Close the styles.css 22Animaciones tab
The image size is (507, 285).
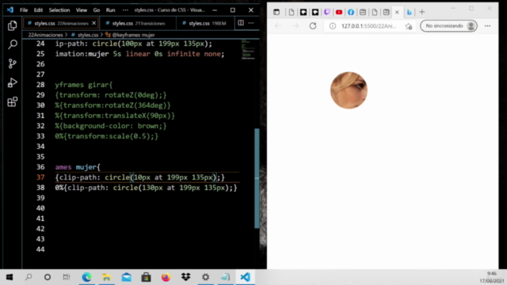[93, 23]
